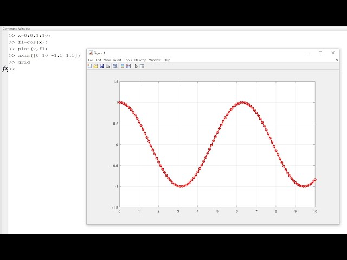Click the x-axis tick label 8

(x=276, y=212)
